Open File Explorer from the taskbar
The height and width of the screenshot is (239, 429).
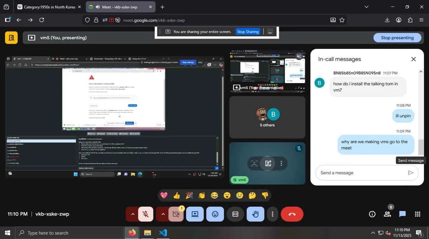147,233
